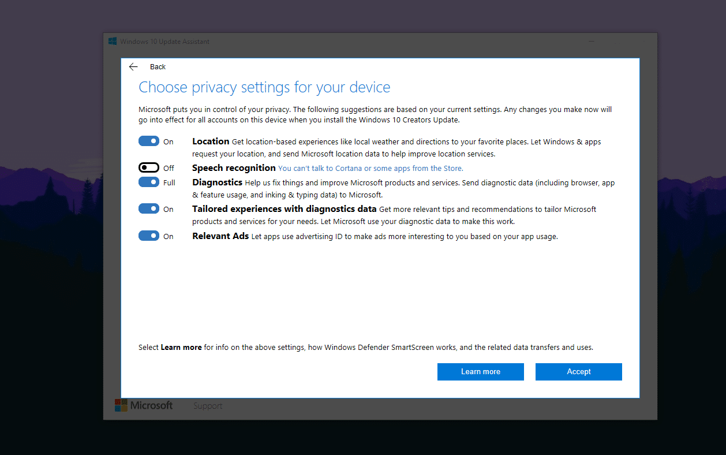This screenshot has height=455, width=726.
Task: Click the Learn more button
Action: point(480,371)
